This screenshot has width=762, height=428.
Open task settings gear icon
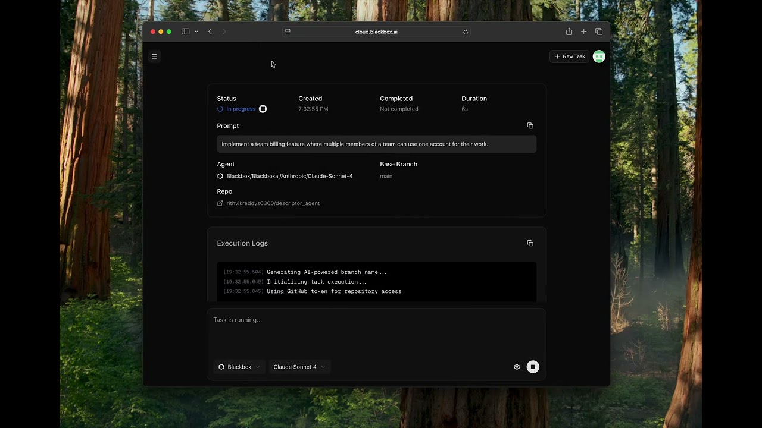coord(517,367)
